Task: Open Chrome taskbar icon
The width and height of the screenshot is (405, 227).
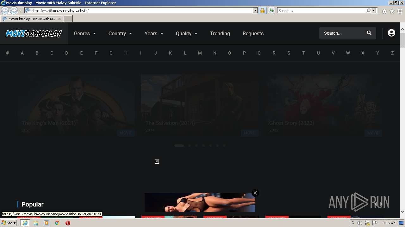Action: (x=57, y=223)
